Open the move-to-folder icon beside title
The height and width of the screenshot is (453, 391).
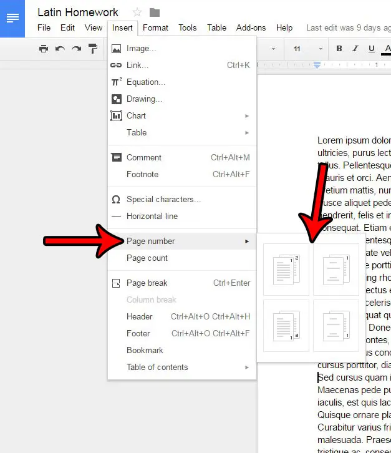155,12
